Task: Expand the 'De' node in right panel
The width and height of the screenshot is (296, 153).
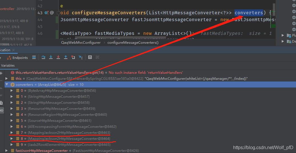Action: pyautogui.click(x=283, y=41)
